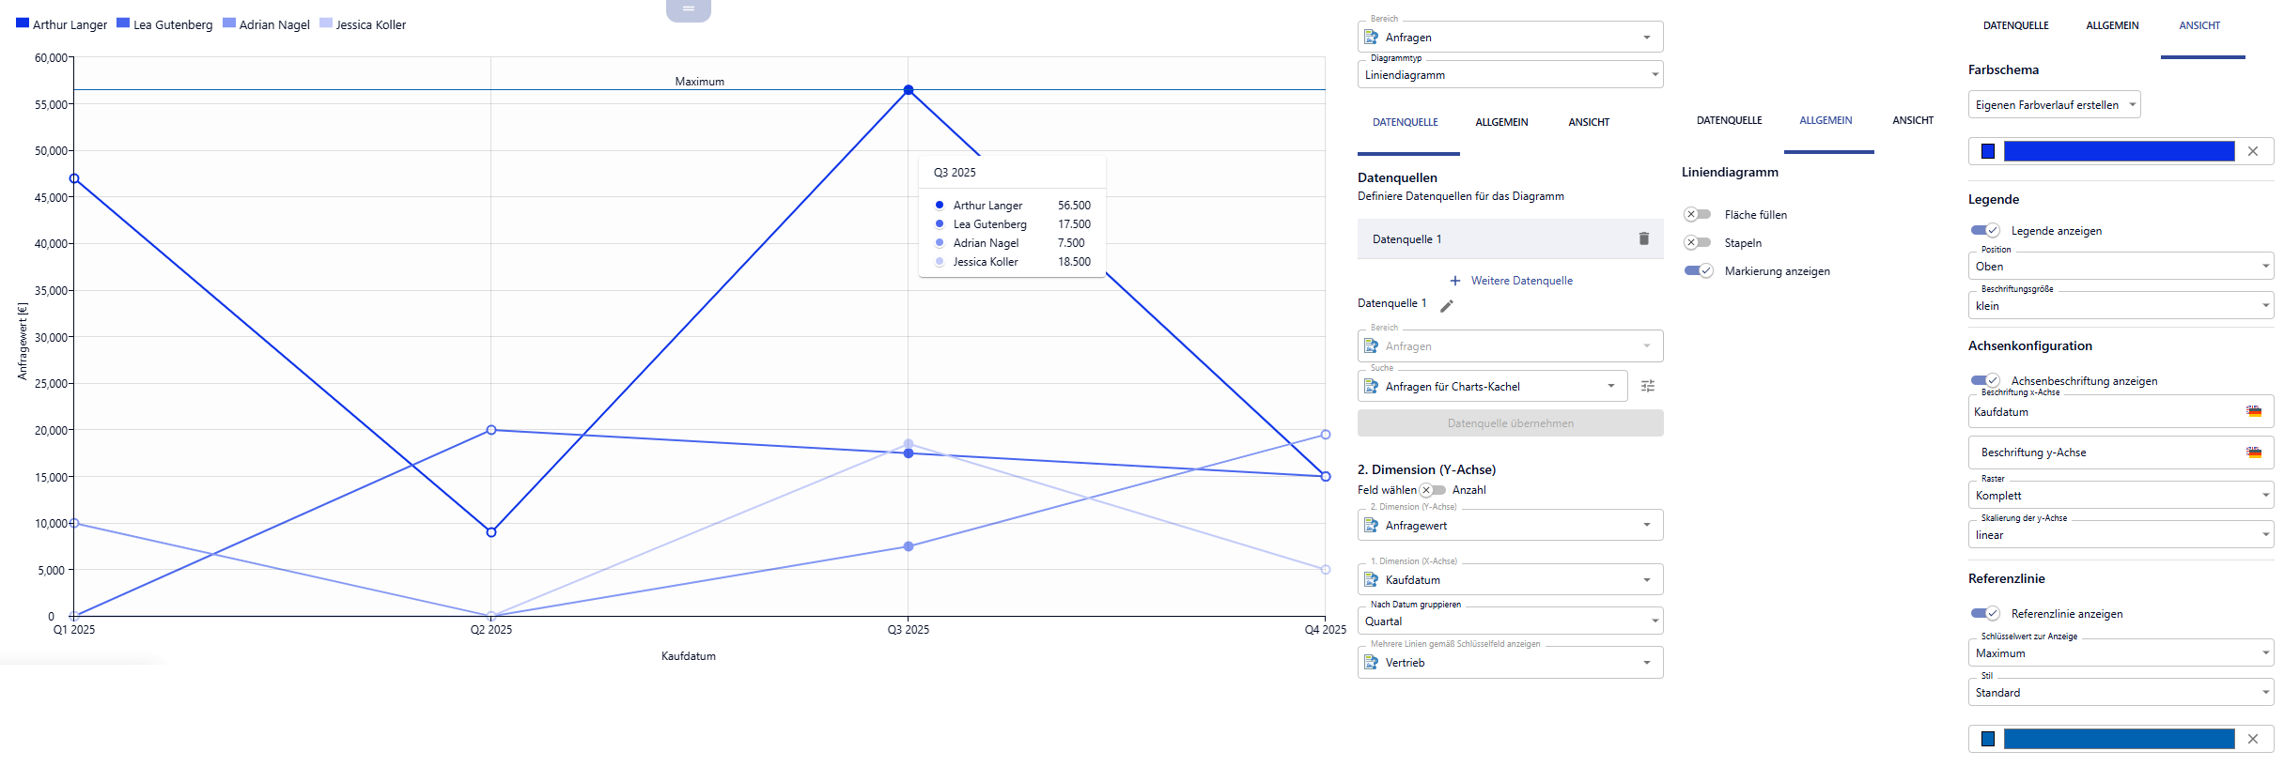Click Datenquelle übernehmen button
Screen dimensions: 2284x767
click(1510, 423)
